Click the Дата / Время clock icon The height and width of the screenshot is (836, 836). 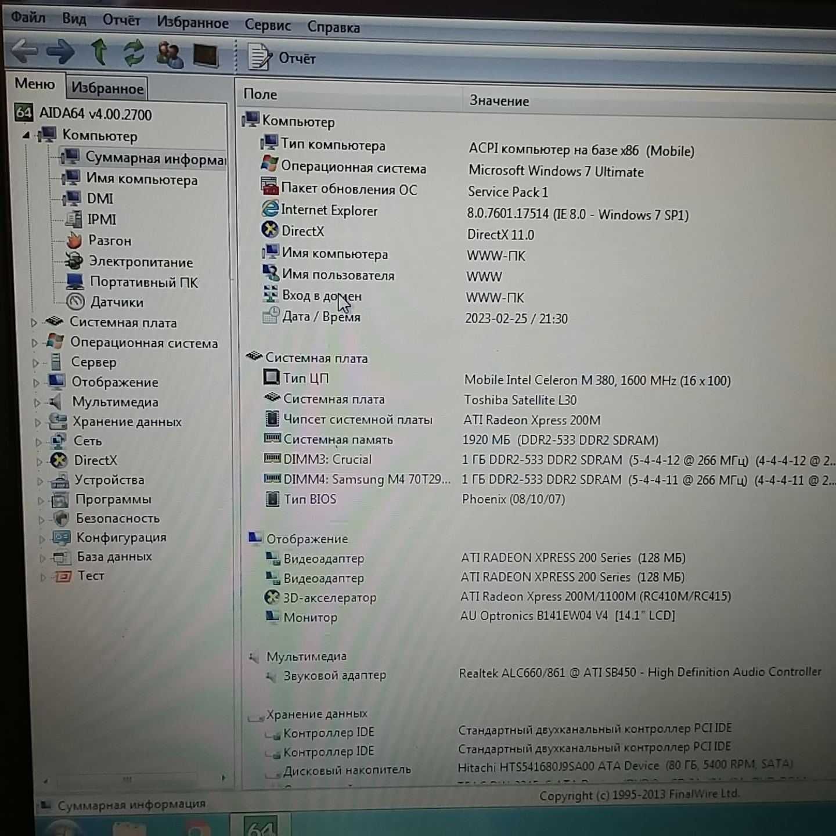coord(271,315)
